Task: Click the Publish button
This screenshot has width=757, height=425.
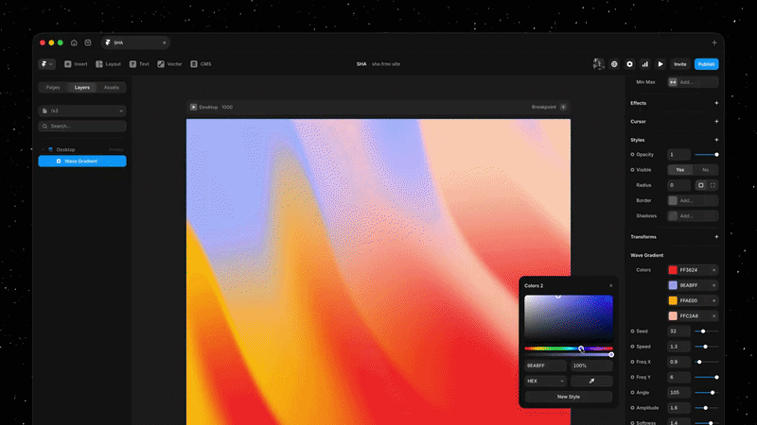Action: (x=706, y=64)
